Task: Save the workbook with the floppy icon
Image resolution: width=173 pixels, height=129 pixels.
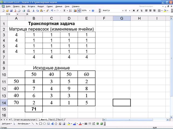Action: pos(11,11)
